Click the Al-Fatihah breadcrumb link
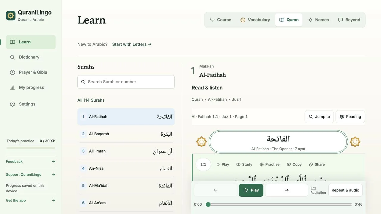 pos(217,99)
